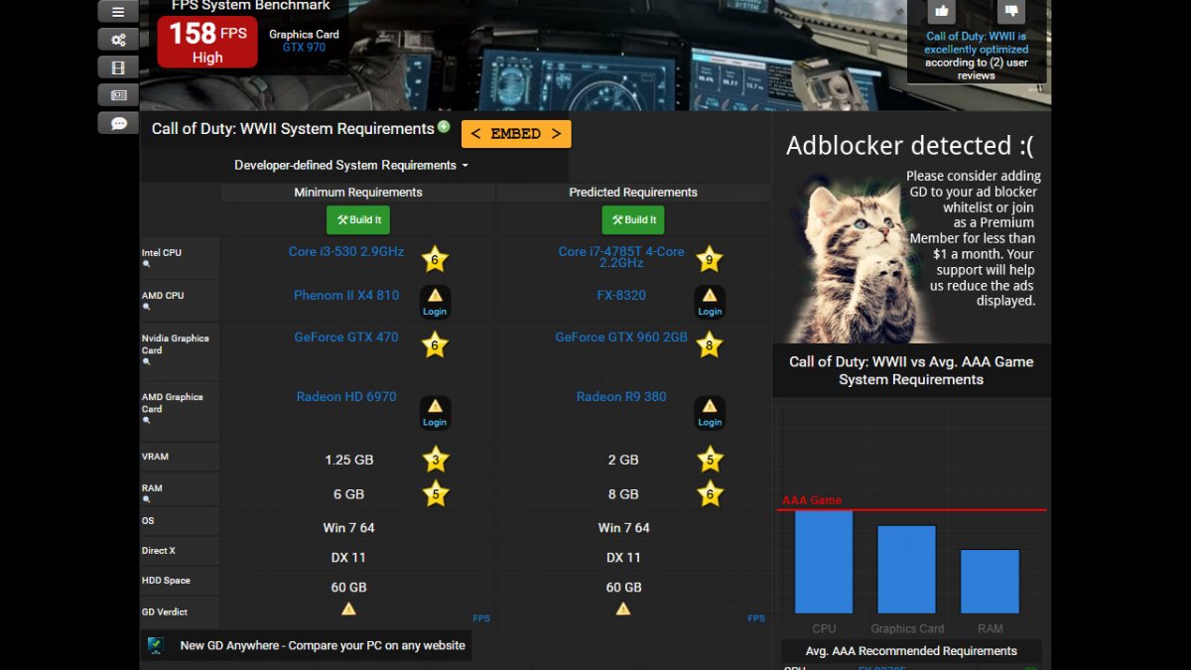Click minimum 'DX 11' Direct X value

(347, 558)
